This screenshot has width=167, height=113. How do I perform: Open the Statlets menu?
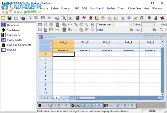(111, 9)
